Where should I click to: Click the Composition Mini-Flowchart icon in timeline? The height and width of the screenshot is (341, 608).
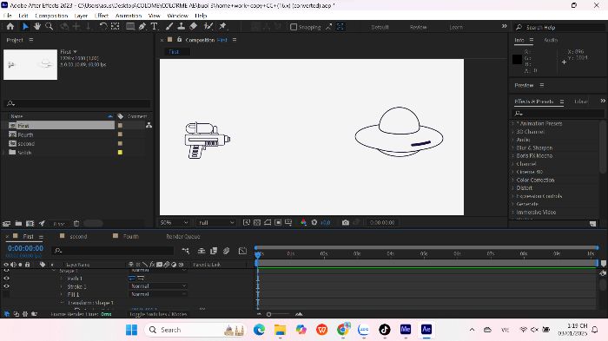186,251
